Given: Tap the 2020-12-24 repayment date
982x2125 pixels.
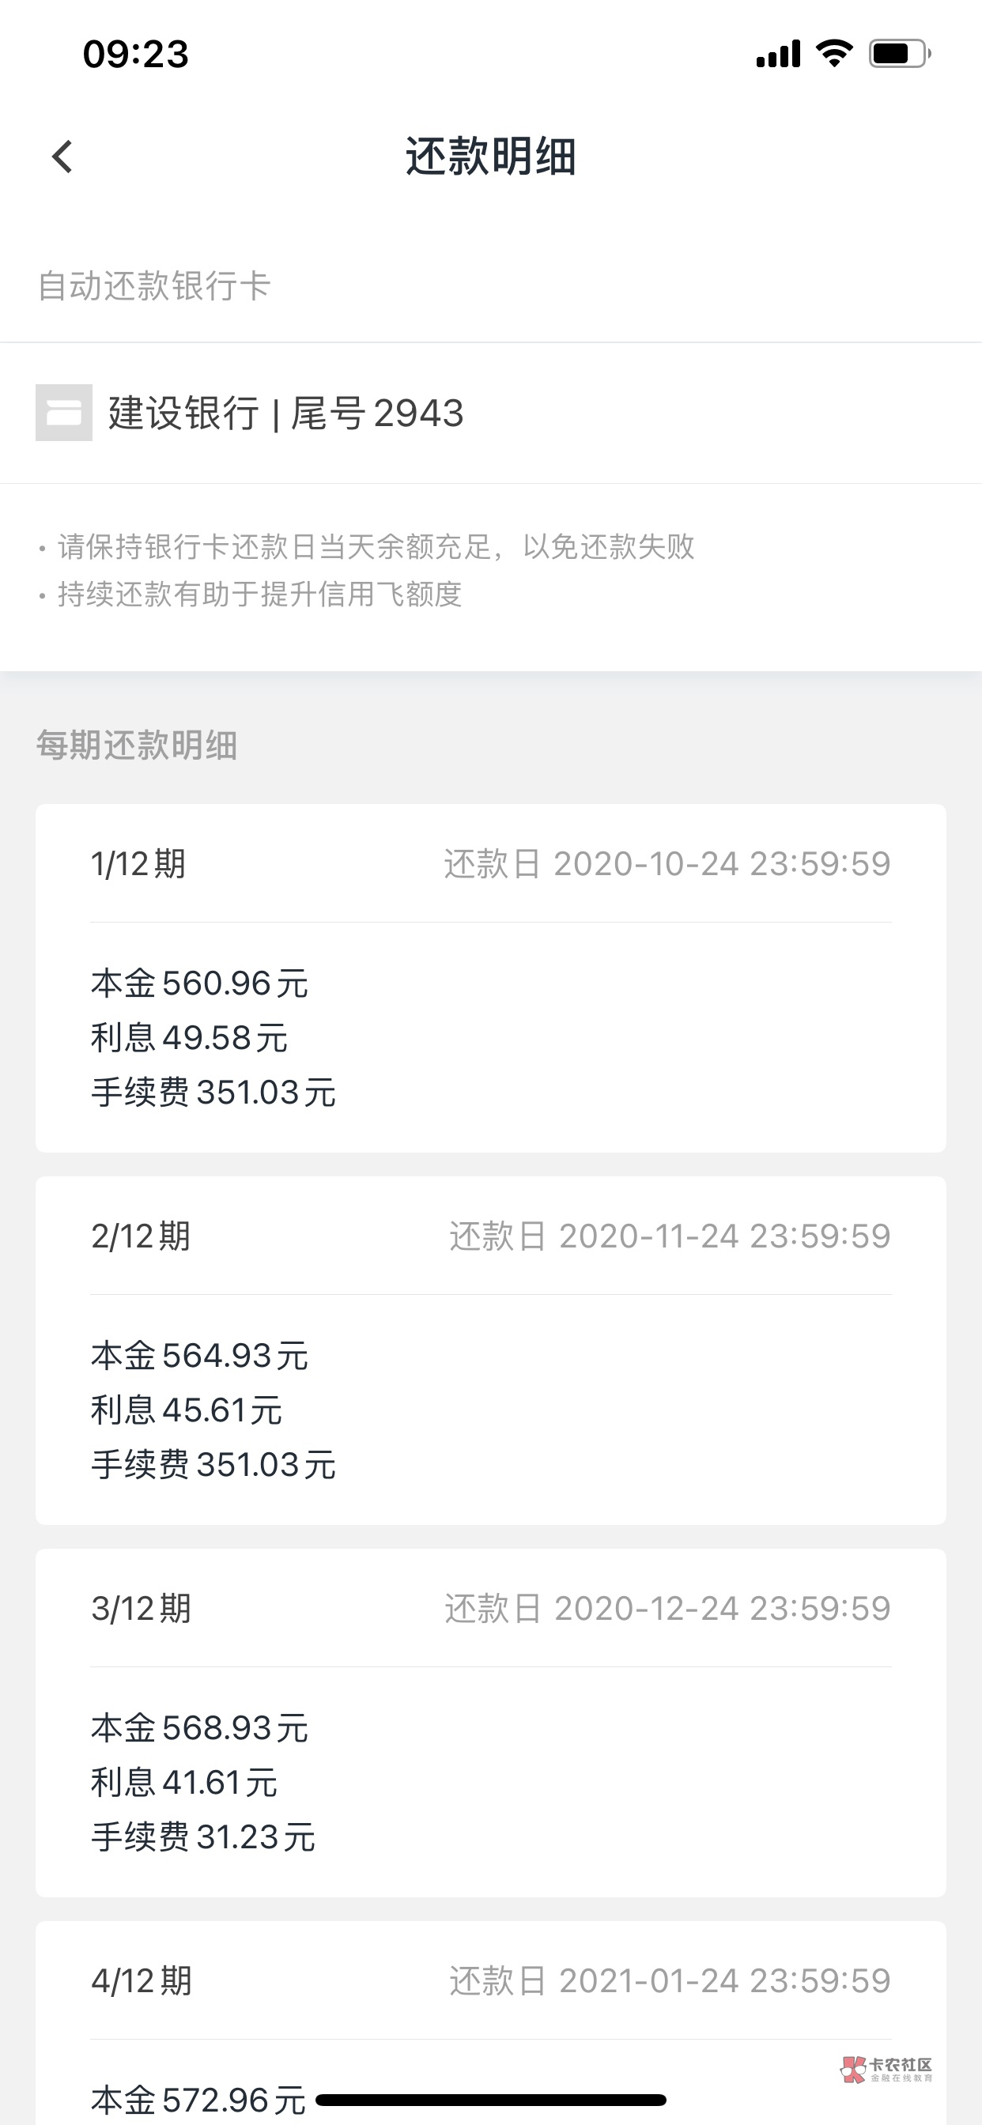Looking at the screenshot, I should coord(667,1609).
